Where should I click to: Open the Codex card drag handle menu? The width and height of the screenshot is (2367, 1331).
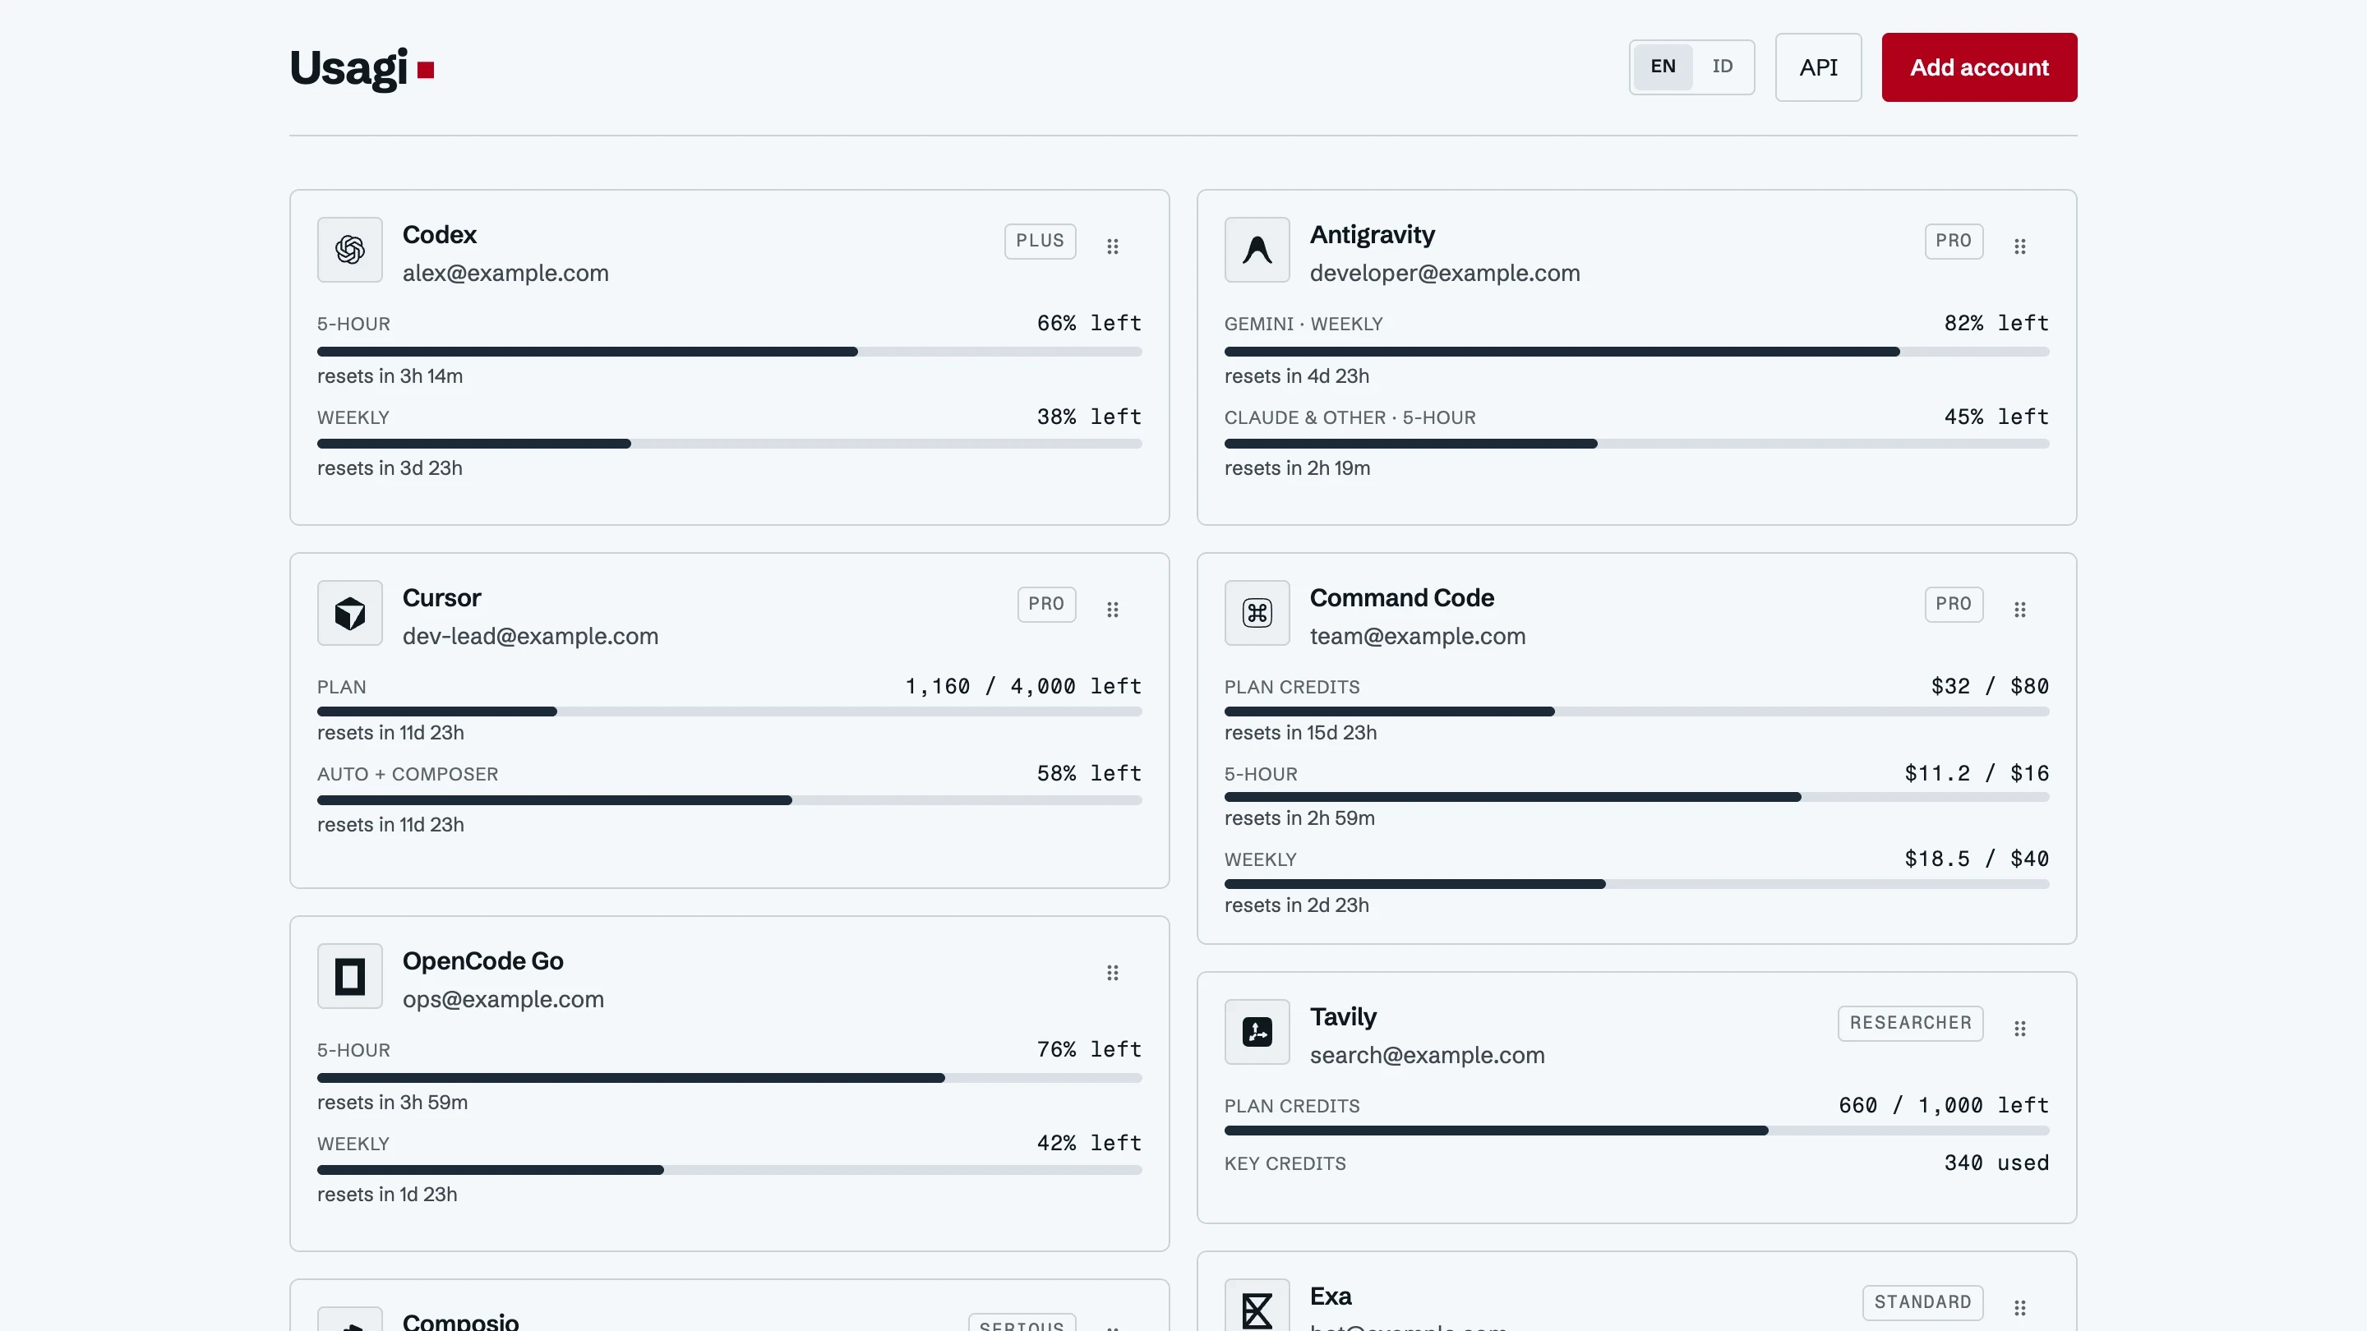click(1112, 246)
